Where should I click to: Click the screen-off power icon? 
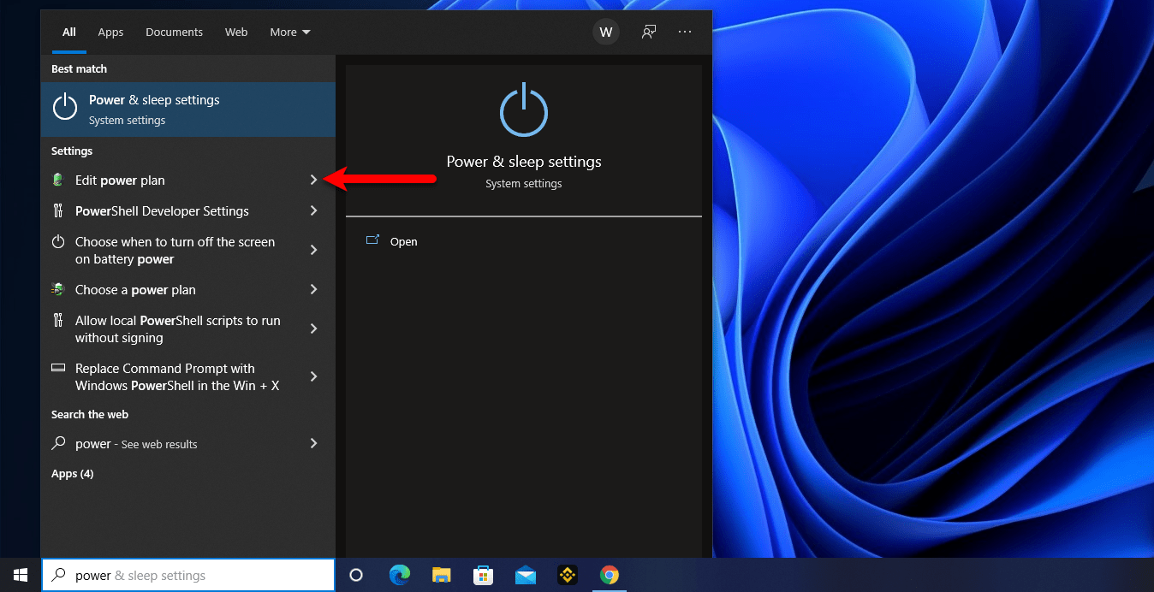(x=58, y=242)
